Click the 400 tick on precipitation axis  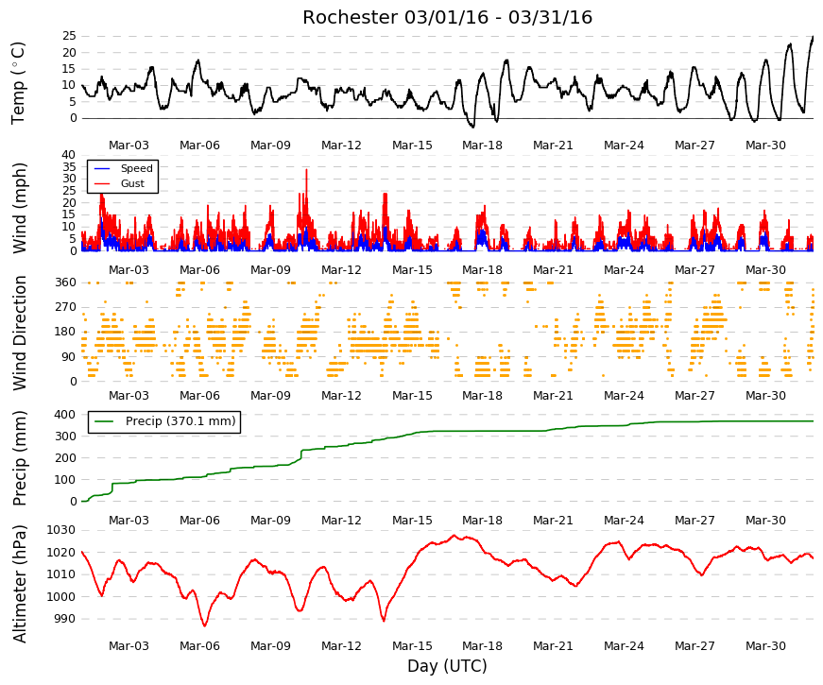(x=65, y=415)
